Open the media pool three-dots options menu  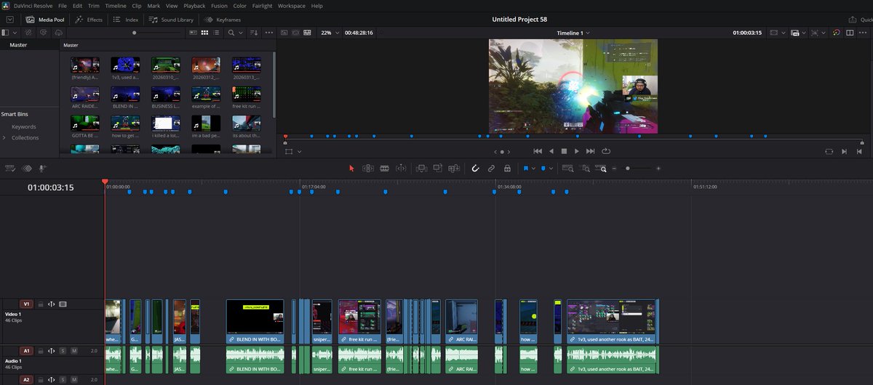268,33
